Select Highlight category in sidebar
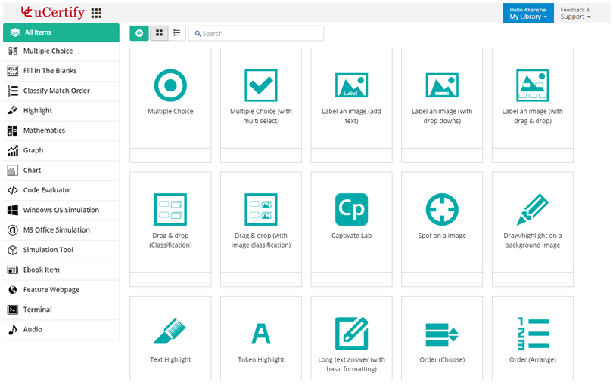 point(61,111)
